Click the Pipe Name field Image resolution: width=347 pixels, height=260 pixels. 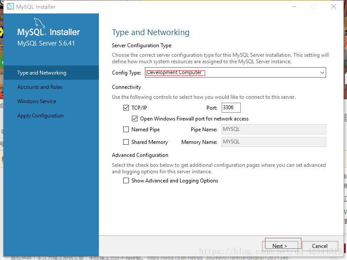point(274,129)
